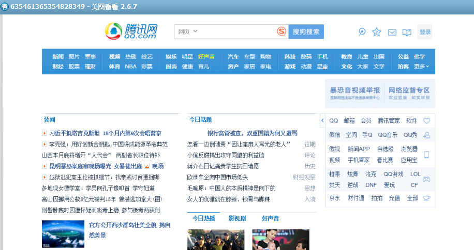Screen dimensions: 474x250
Task: Click the star Qzone icon in header
Action: coord(377,32)
